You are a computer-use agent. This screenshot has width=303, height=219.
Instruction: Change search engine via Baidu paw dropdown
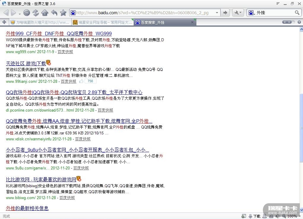[x=252, y=13]
